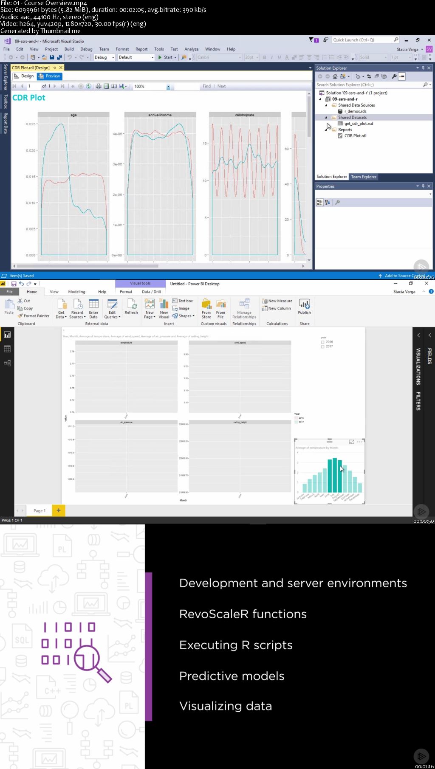Open the Data view icon in Power BI sidebar
The height and width of the screenshot is (769, 435).
[7, 349]
